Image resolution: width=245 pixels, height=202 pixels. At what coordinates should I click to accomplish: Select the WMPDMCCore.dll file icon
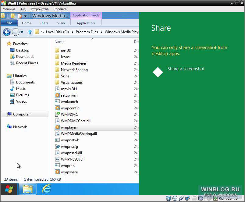[57, 121]
